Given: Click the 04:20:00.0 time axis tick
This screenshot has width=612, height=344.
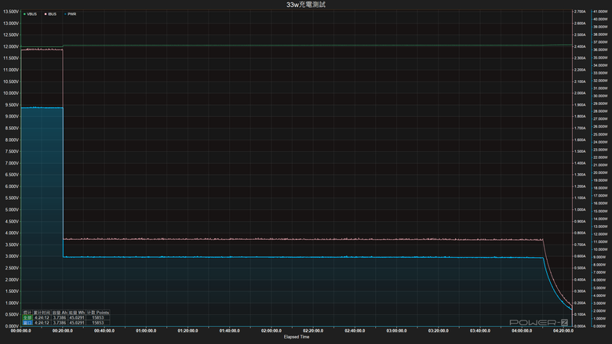Looking at the screenshot, I should tap(563, 331).
